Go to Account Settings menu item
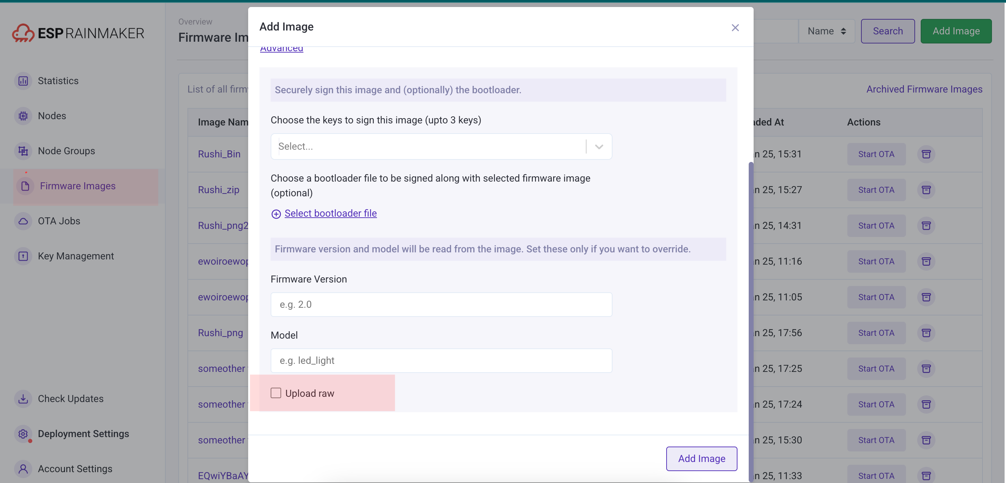Image resolution: width=1006 pixels, height=483 pixels. (x=75, y=469)
